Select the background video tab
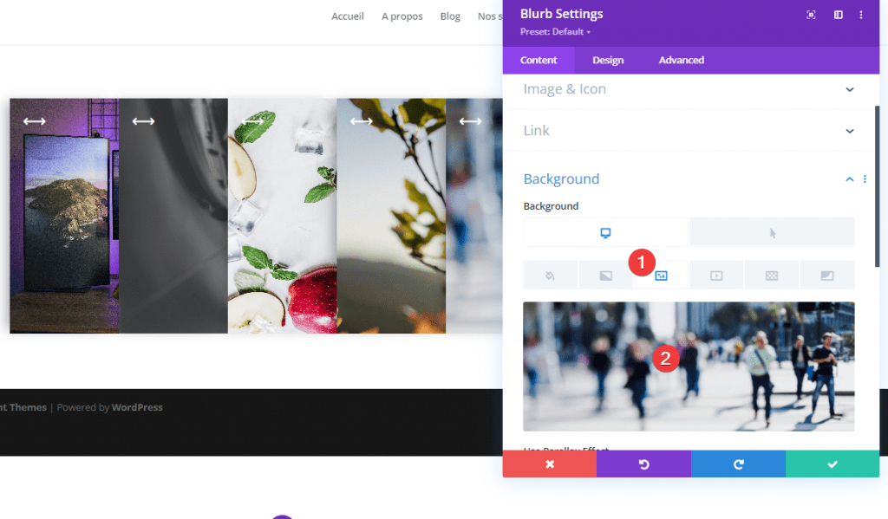 tap(716, 276)
